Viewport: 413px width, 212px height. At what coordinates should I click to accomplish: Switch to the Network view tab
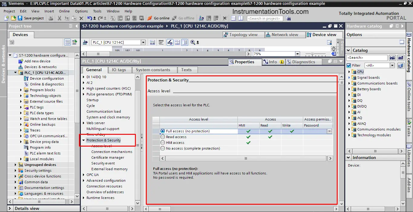285,35
